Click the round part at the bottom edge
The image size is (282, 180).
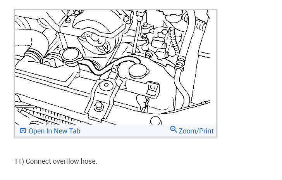click(x=155, y=121)
